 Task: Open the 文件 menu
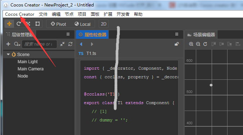(43, 14)
